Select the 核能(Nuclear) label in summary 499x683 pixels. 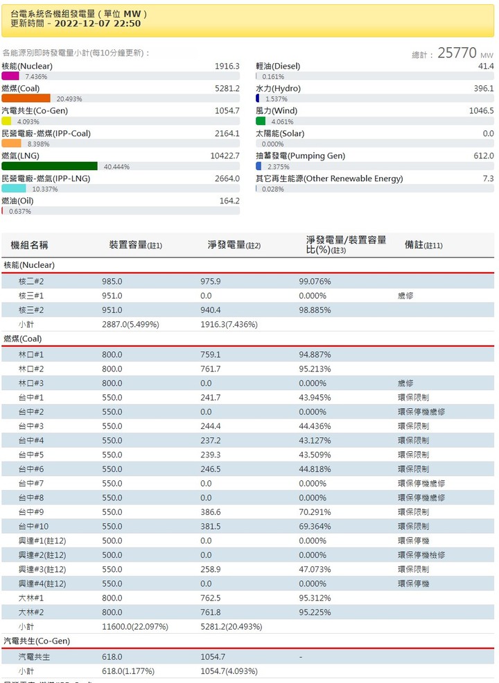[x=27, y=66]
